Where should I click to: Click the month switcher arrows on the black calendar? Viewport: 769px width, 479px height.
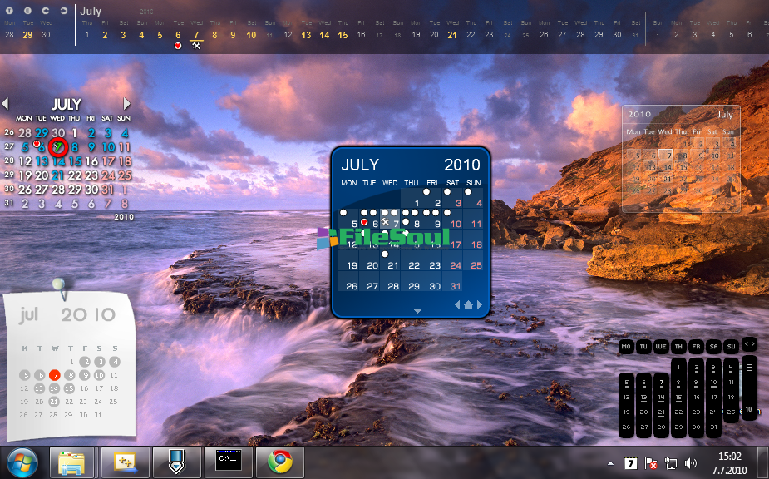pyautogui.click(x=749, y=343)
